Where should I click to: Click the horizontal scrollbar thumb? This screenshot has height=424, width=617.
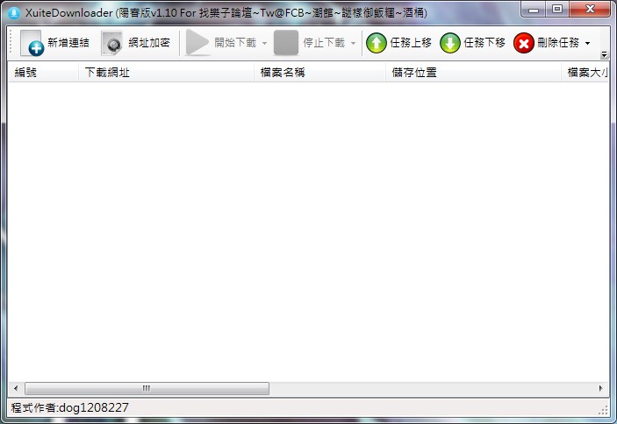point(147,388)
